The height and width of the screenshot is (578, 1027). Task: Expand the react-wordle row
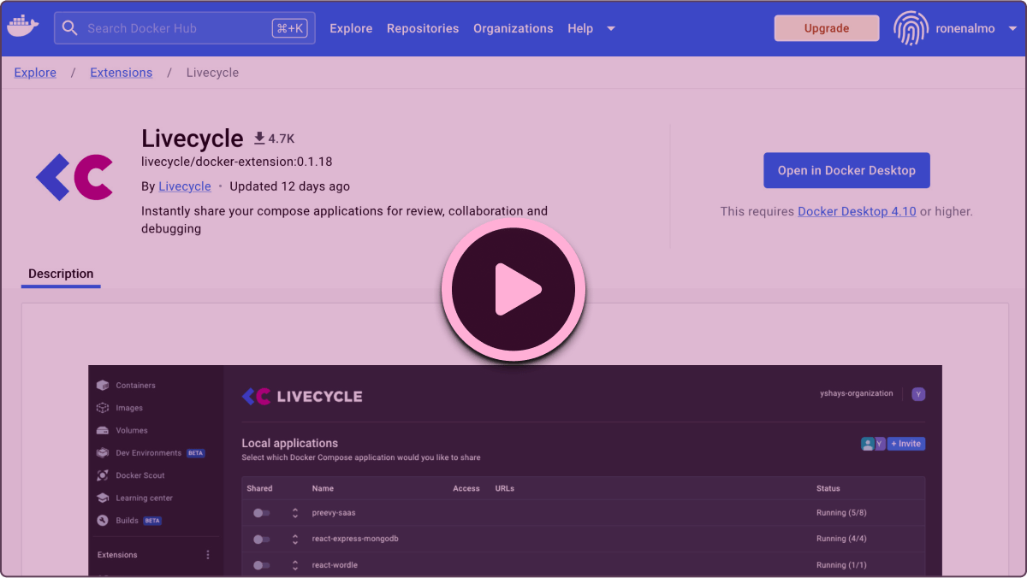click(295, 565)
